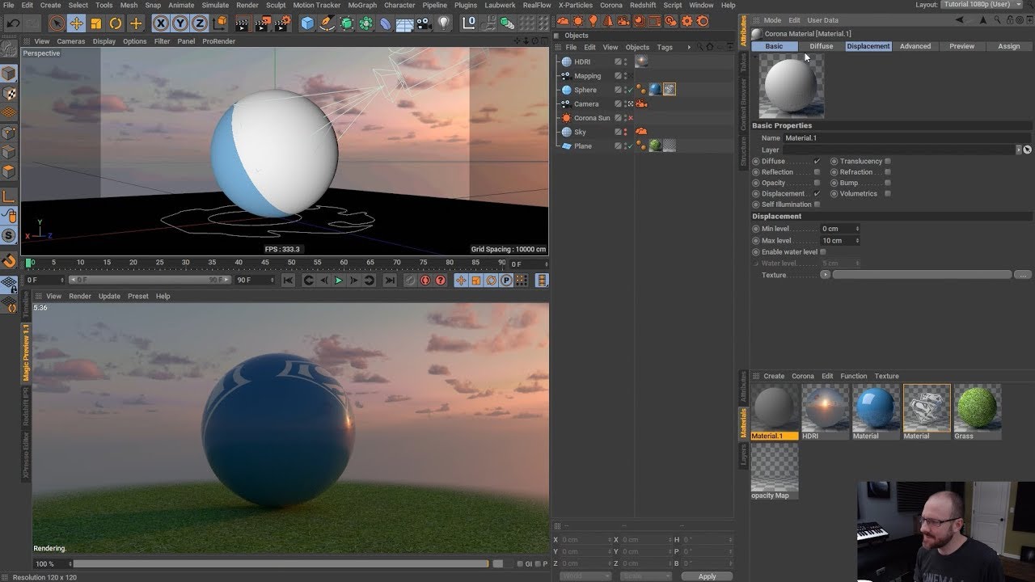The image size is (1035, 582).
Task: Open viewport Cameras menu
Action: [x=71, y=41]
